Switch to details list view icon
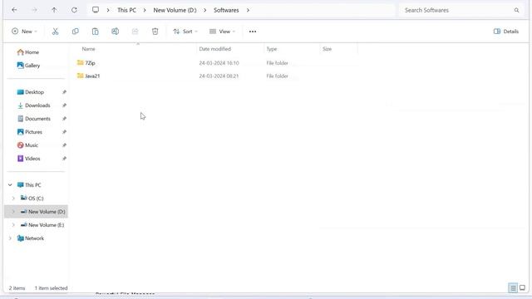Image resolution: width=532 pixels, height=299 pixels. coord(513,288)
